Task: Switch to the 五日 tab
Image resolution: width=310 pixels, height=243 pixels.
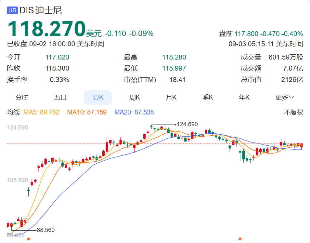Action: pyautogui.click(x=60, y=97)
